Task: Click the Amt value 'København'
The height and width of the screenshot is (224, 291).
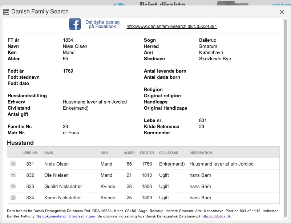Action: pyautogui.click(x=211, y=53)
